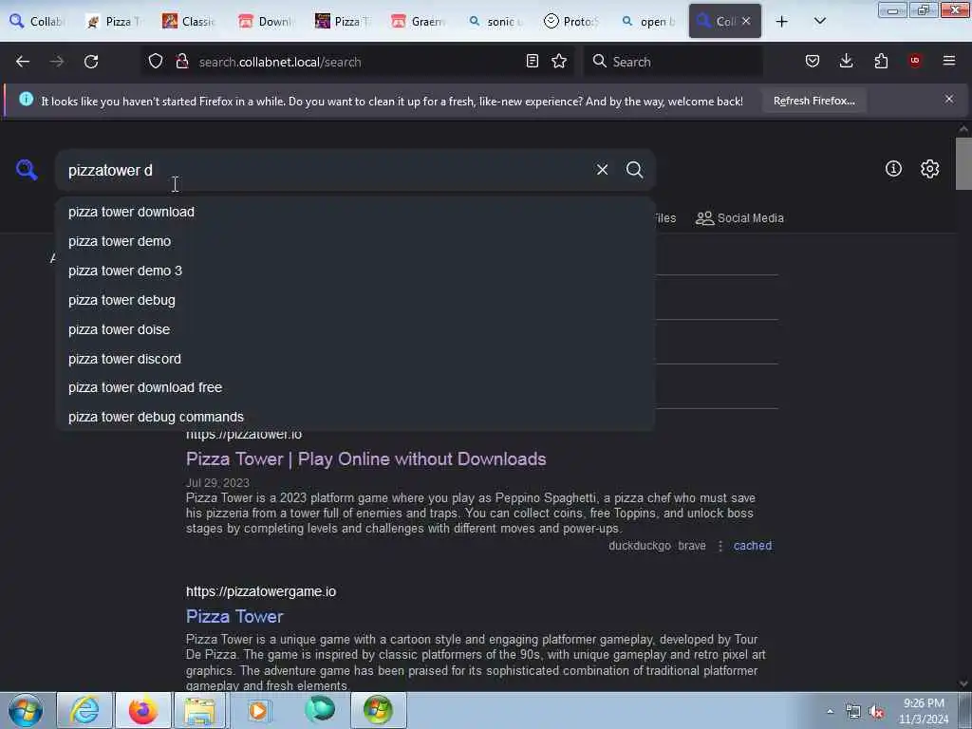
Task: Bookmark this page with the star icon
Action: point(559,61)
